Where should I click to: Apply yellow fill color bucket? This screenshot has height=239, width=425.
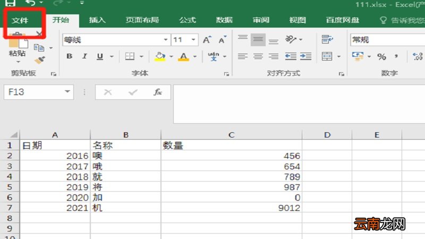point(160,57)
